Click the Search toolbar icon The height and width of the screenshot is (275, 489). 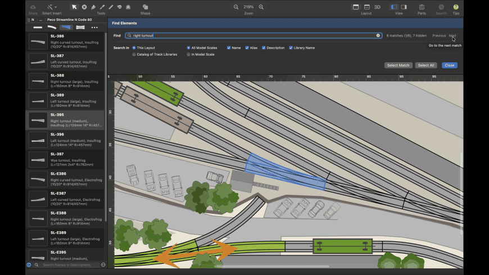[441, 7]
